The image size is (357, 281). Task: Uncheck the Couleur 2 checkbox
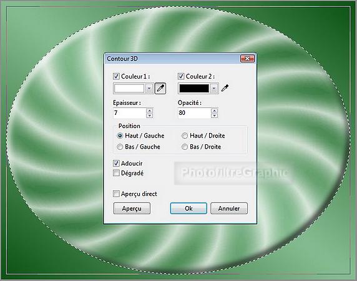pos(181,76)
